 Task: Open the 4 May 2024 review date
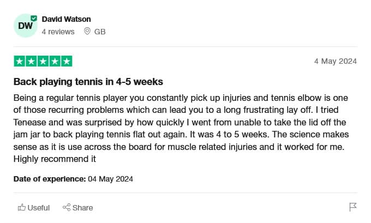336,61
